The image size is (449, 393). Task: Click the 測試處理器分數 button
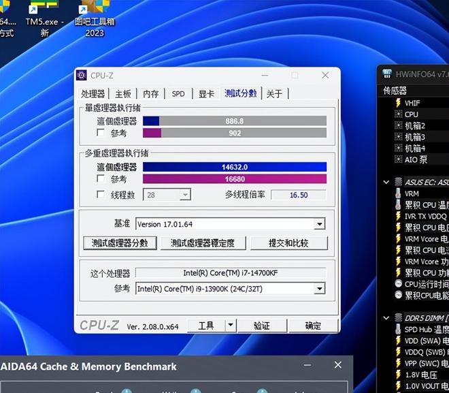click(x=120, y=243)
